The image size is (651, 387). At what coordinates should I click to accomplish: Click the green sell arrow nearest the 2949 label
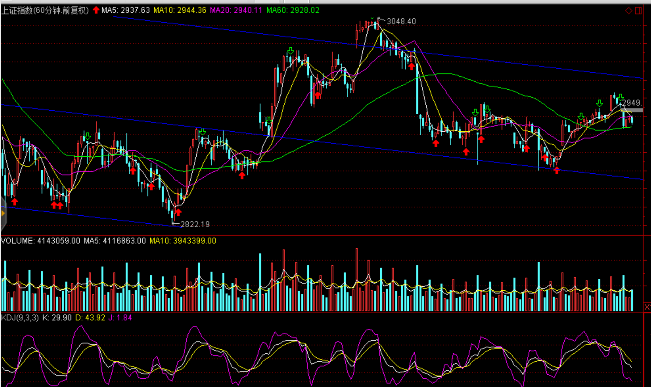pyautogui.click(x=620, y=97)
